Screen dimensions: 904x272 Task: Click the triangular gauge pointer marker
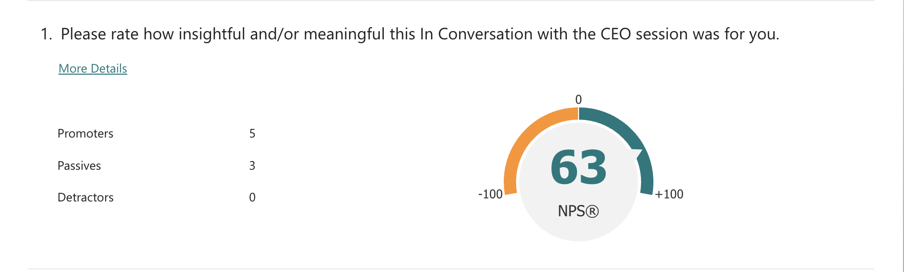637,154
